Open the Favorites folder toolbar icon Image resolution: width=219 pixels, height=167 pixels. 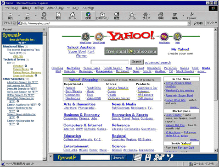pos(102,16)
